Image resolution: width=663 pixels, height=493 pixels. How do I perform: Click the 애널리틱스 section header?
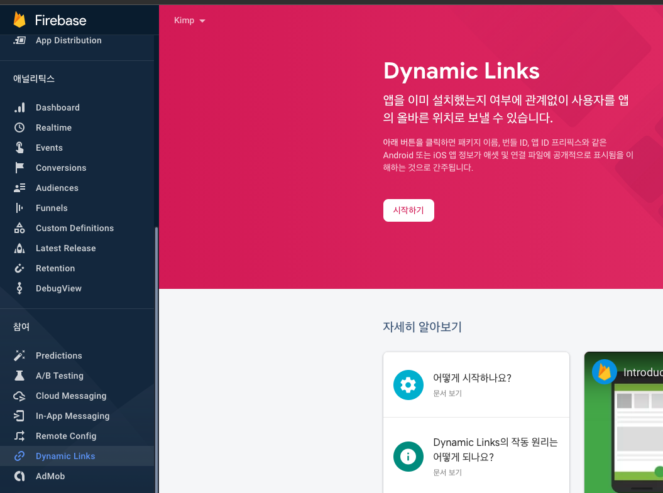(34, 79)
